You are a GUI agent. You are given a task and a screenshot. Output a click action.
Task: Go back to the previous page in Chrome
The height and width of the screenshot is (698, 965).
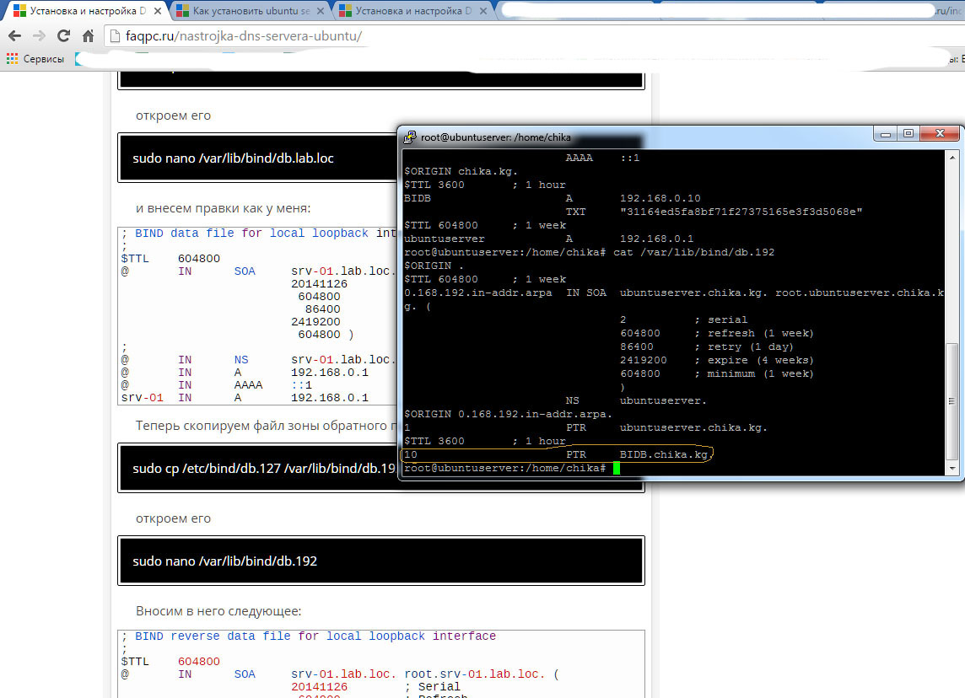click(15, 35)
